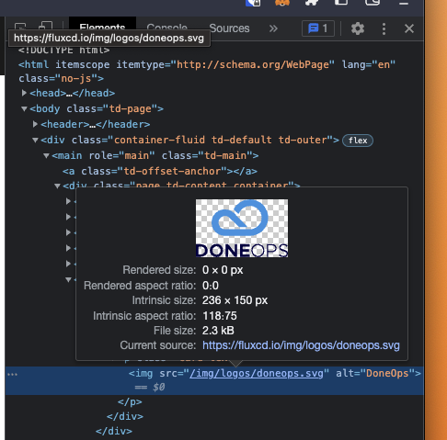Select the Elements tab
The image size is (447, 440).
(102, 27)
